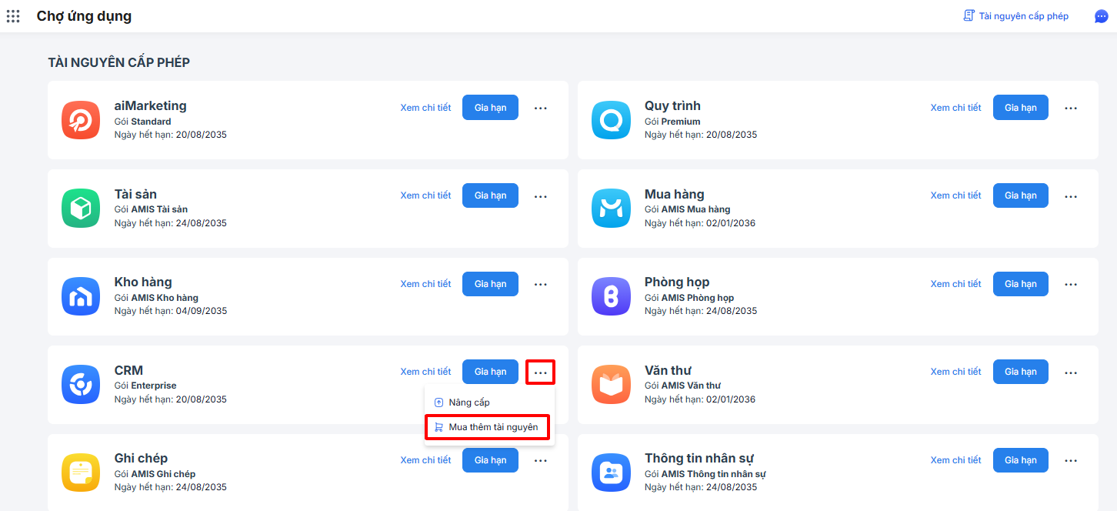The height and width of the screenshot is (511, 1117).
Task: Collapse the three-dot menu for CRM
Action: coord(541,372)
